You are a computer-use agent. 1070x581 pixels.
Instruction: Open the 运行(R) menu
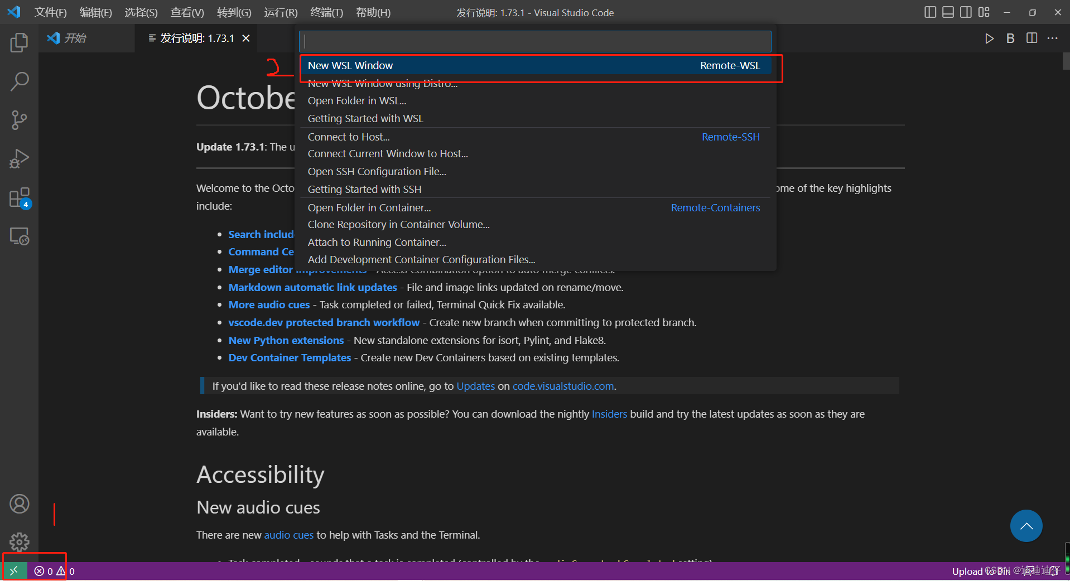[281, 12]
